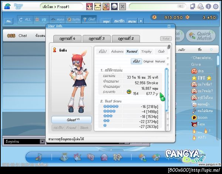Click the cookie icon beside 3,450
Screen dimensions: 222x174
pos(188,17)
